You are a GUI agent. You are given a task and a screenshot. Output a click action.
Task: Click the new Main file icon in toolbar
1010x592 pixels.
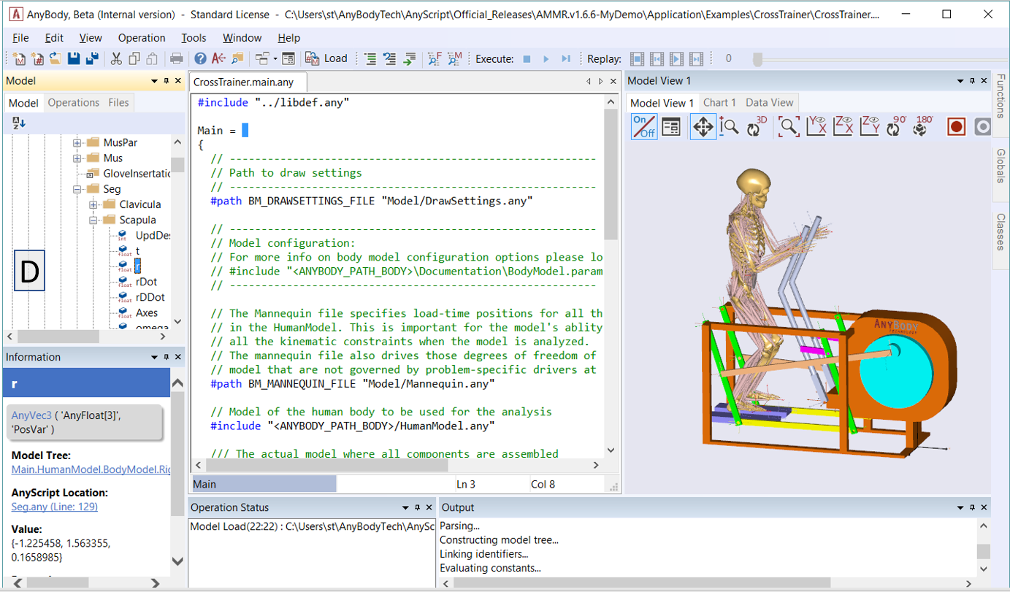(19, 58)
